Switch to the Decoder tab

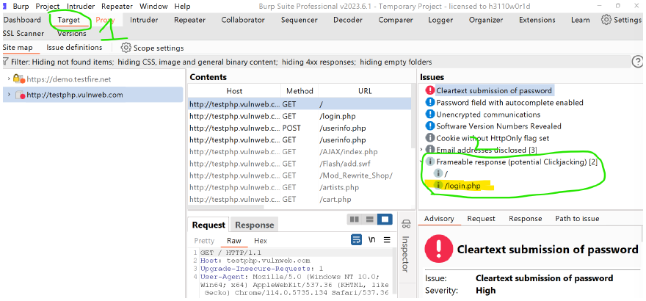348,20
